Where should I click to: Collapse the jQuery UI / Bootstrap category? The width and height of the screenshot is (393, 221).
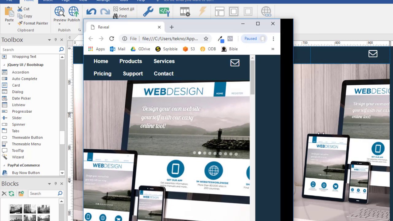pyautogui.click(x=4, y=65)
